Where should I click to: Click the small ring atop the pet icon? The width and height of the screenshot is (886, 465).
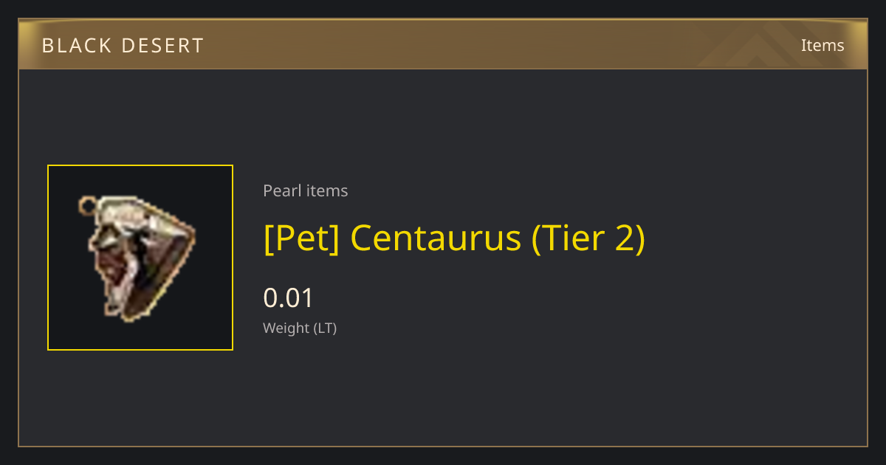[x=88, y=205]
